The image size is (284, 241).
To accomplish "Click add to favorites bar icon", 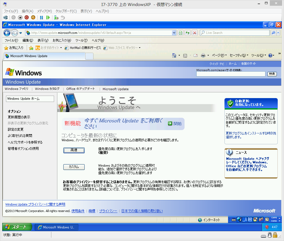I will pyautogui.click(x=31, y=48).
